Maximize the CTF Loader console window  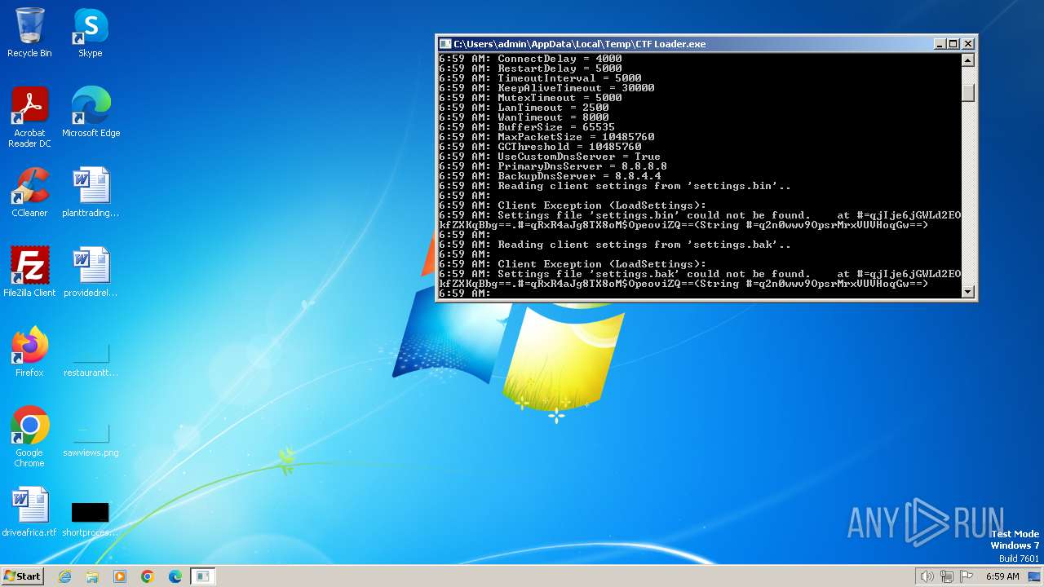953,44
